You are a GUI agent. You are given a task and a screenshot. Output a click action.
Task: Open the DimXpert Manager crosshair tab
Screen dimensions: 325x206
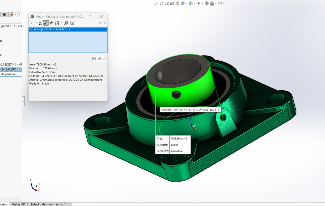(x=4, y=15)
